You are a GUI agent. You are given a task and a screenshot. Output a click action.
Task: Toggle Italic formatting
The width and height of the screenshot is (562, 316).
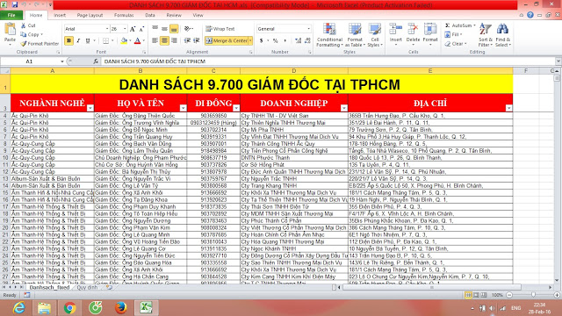click(78, 41)
